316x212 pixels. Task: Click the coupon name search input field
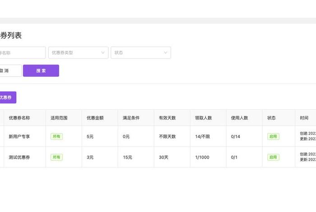(x=23, y=53)
